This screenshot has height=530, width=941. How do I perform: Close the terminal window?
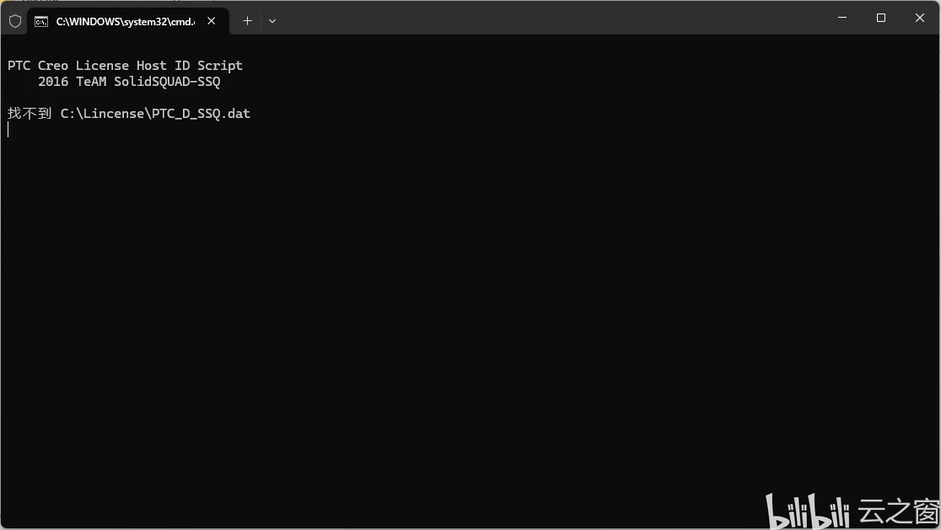(x=919, y=18)
